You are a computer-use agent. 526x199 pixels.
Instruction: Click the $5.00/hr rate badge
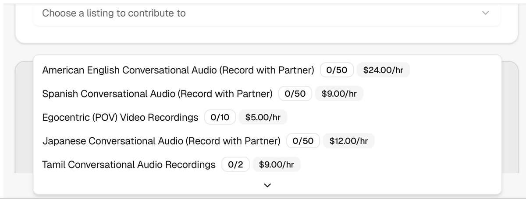coord(263,117)
